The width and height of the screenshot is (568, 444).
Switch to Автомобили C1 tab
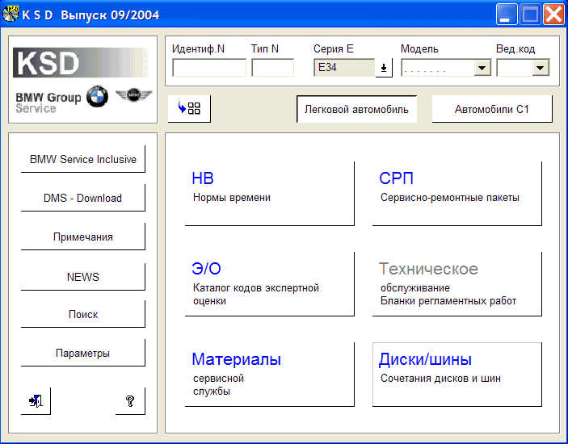click(x=492, y=109)
